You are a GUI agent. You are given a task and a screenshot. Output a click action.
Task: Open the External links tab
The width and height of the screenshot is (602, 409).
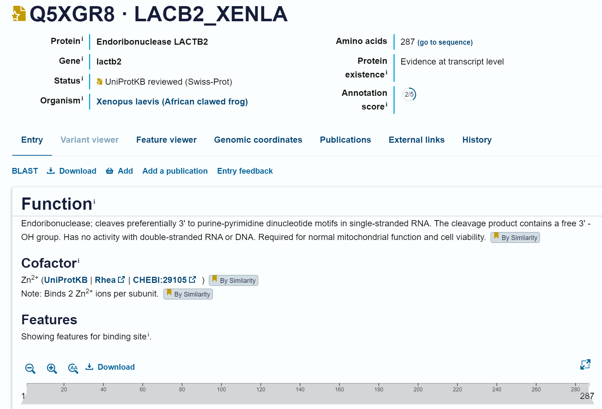(x=417, y=140)
